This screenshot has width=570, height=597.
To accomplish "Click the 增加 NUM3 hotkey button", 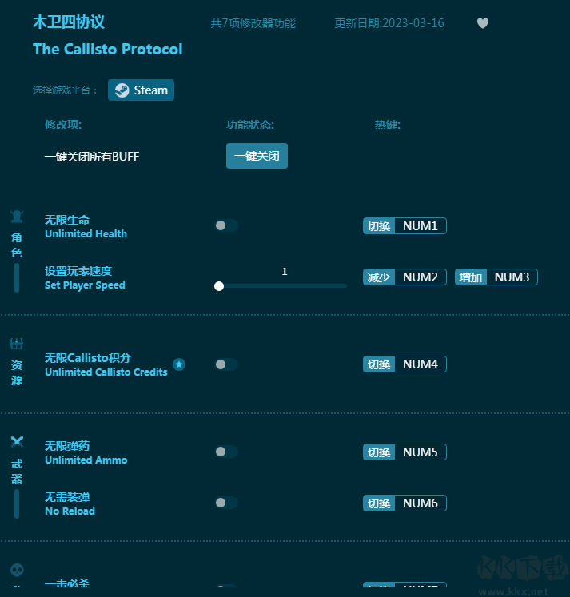I will pyautogui.click(x=496, y=277).
